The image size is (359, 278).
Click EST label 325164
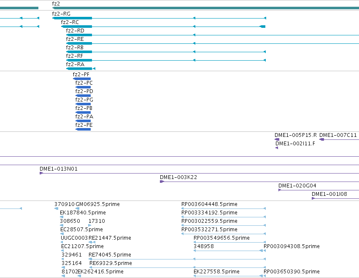pos(72,263)
